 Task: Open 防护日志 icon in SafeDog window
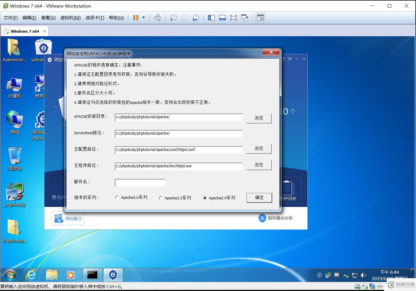289,191
